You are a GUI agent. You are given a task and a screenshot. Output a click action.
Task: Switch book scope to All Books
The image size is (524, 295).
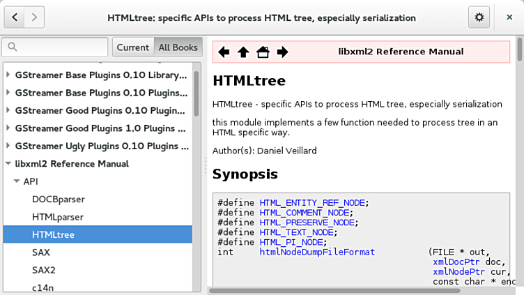click(x=178, y=47)
